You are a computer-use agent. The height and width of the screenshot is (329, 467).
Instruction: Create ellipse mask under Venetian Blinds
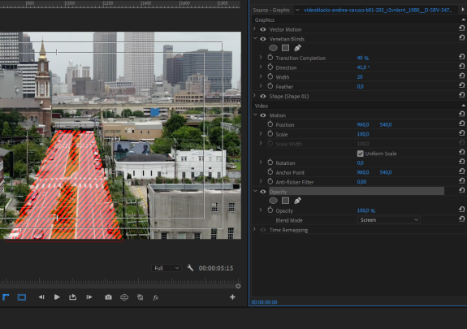(273, 48)
